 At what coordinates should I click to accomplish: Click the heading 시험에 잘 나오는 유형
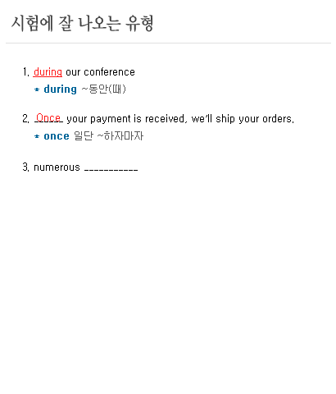tap(82, 24)
